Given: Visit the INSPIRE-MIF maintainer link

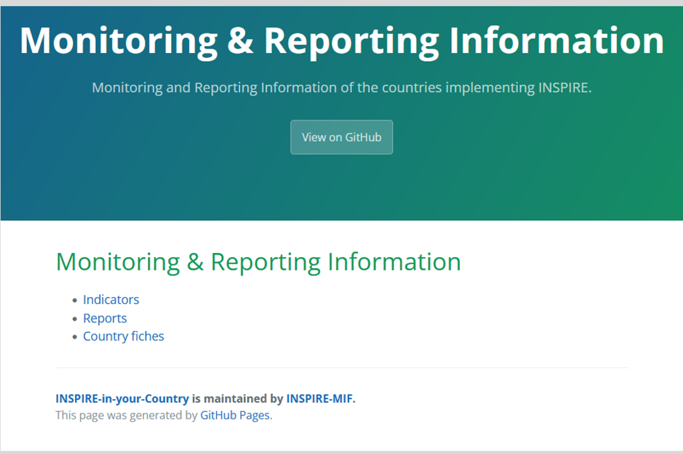Looking at the screenshot, I should point(319,399).
